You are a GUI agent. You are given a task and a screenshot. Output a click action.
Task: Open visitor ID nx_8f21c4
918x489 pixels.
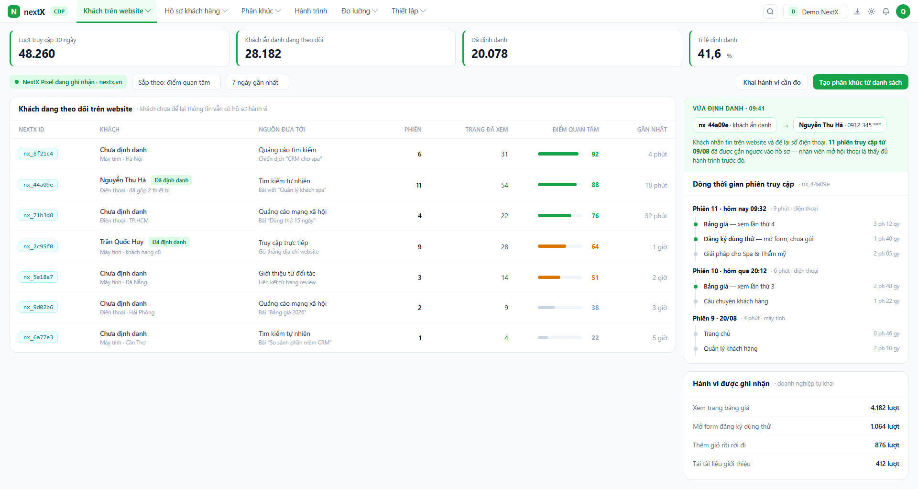(x=38, y=154)
